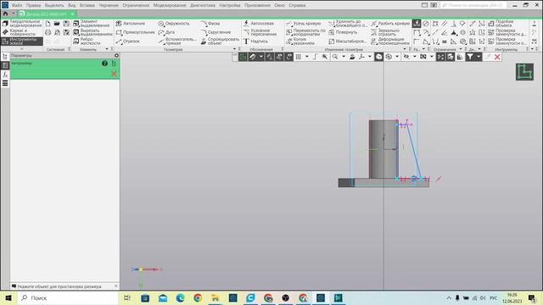Expand the Элементы panel arrow
The width and height of the screenshot is (543, 305).
(x=107, y=49)
